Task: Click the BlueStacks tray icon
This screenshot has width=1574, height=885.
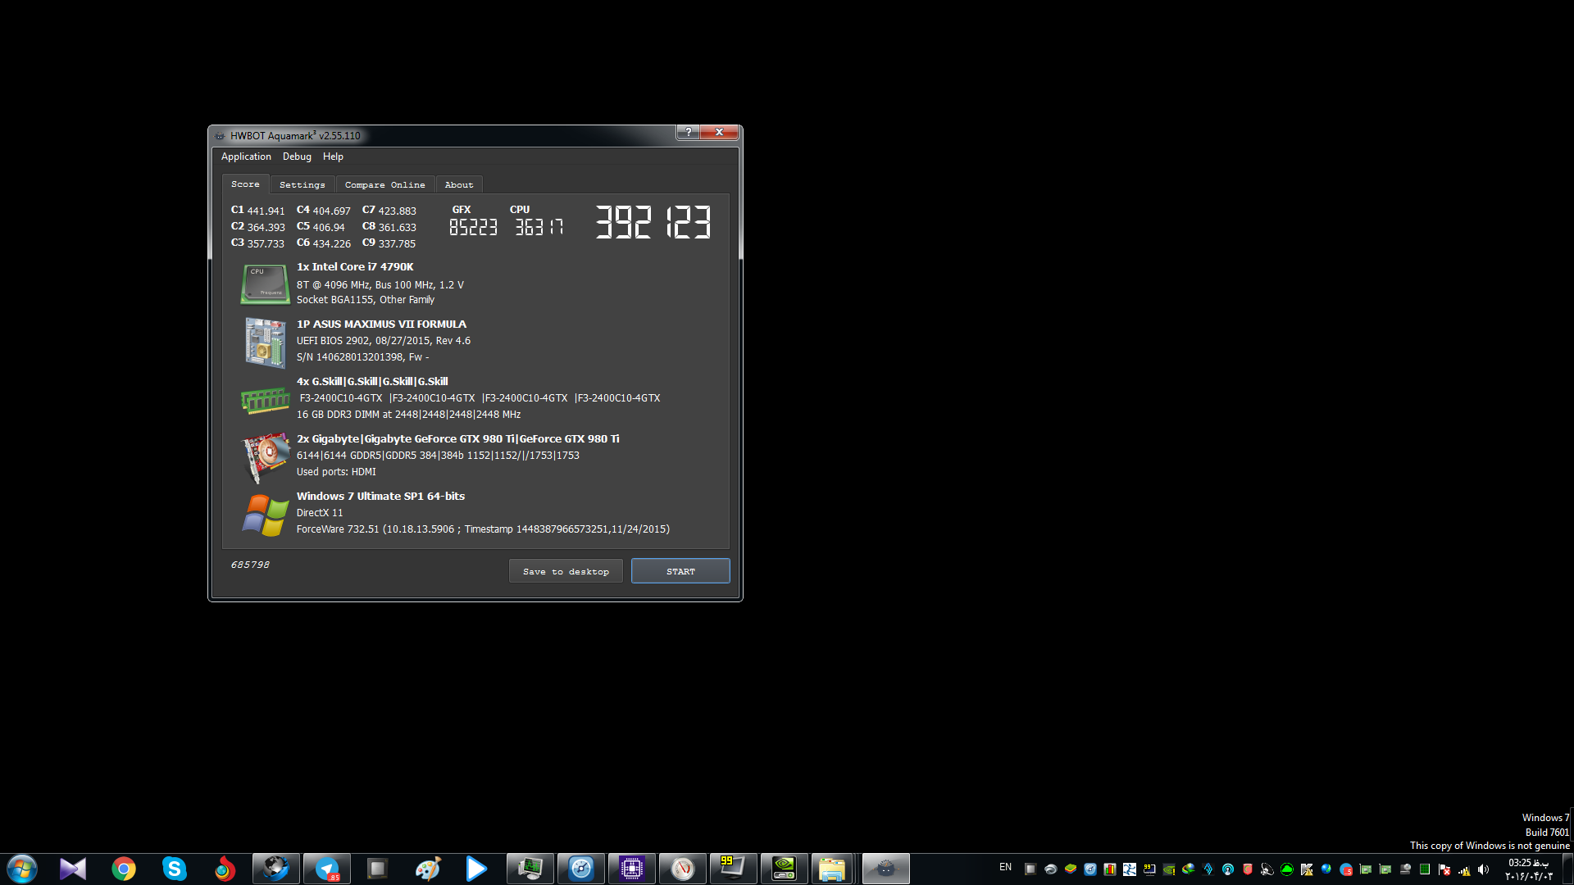Action: (x=1071, y=869)
